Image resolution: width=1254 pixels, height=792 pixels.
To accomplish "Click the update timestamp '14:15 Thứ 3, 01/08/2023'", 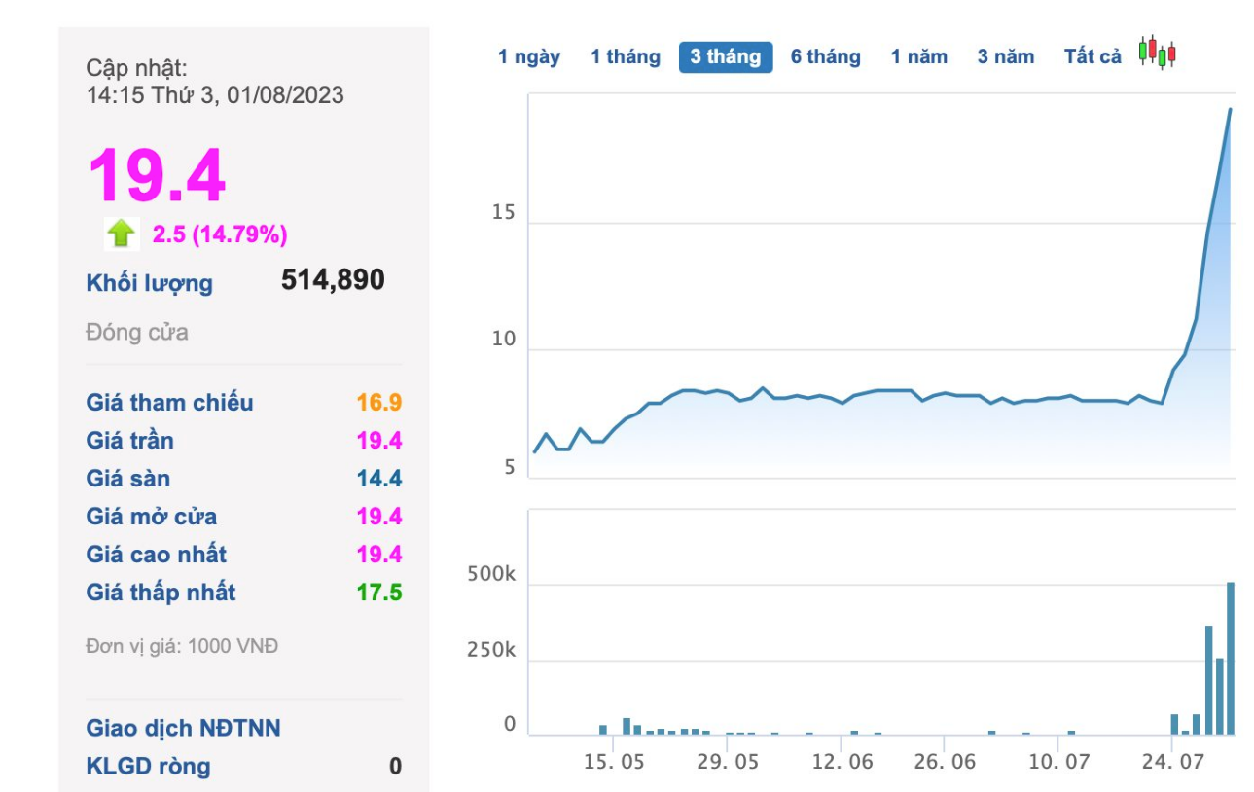I will [x=215, y=95].
